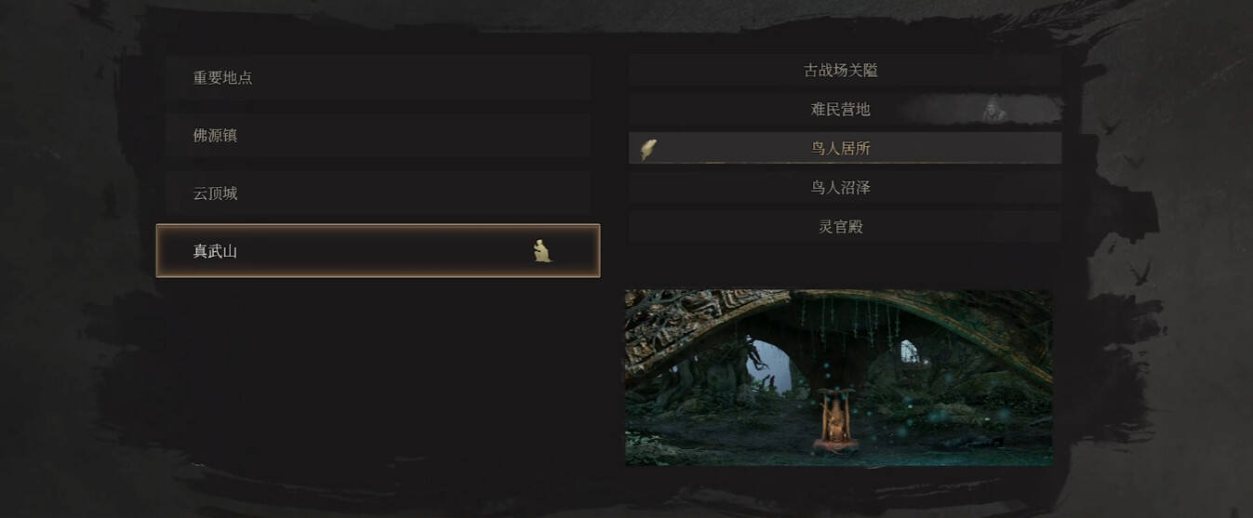Click the faded character portrait on 难民营地
The image size is (1253, 518).
click(x=993, y=110)
